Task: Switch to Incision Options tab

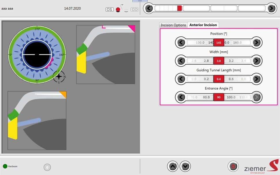Action: 173,25
